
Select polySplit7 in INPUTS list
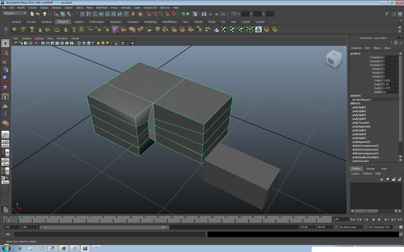coord(359,108)
